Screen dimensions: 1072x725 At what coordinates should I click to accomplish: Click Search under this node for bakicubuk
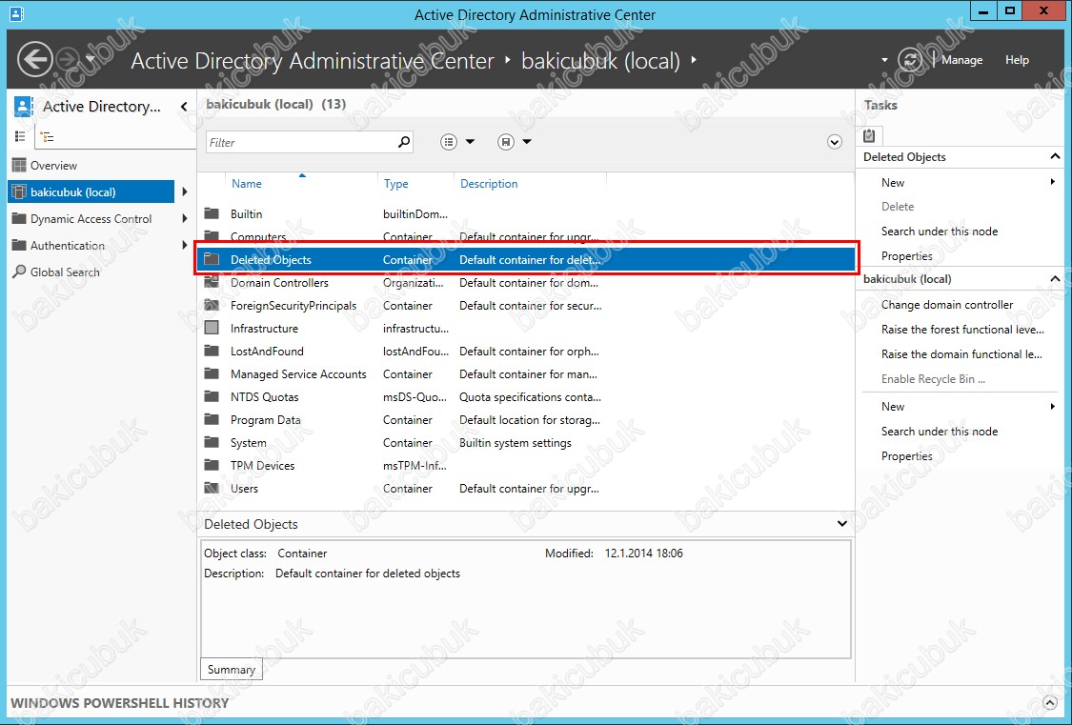pos(940,432)
